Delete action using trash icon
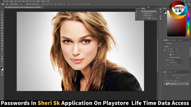Screen dimensions: 191x107 155,18
